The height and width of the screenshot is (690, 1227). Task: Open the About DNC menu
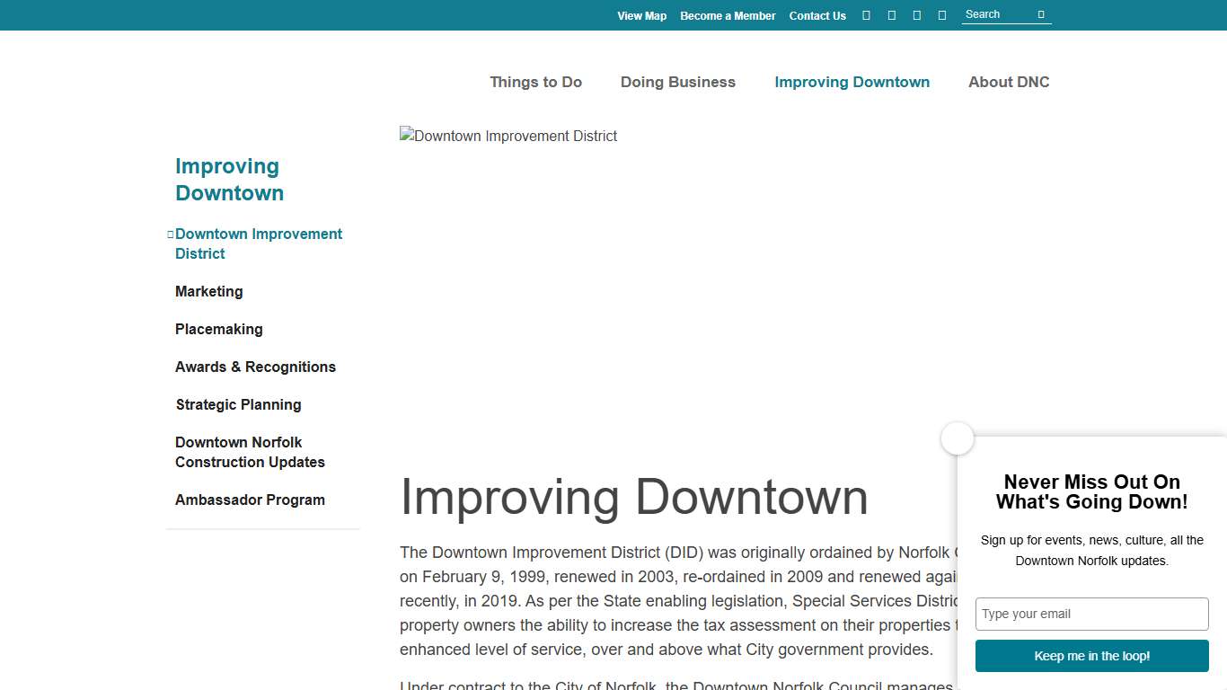tap(1008, 82)
